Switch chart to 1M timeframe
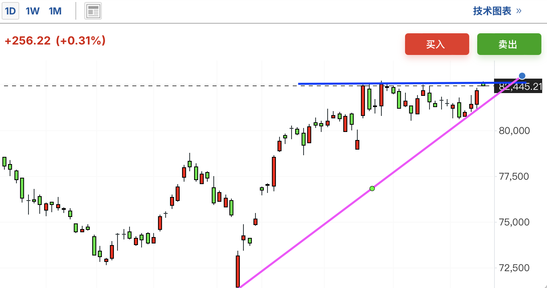This screenshot has height=288, width=547. click(55, 11)
